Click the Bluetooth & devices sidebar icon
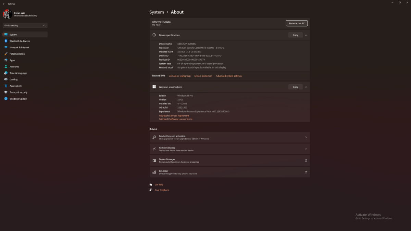 click(6, 41)
